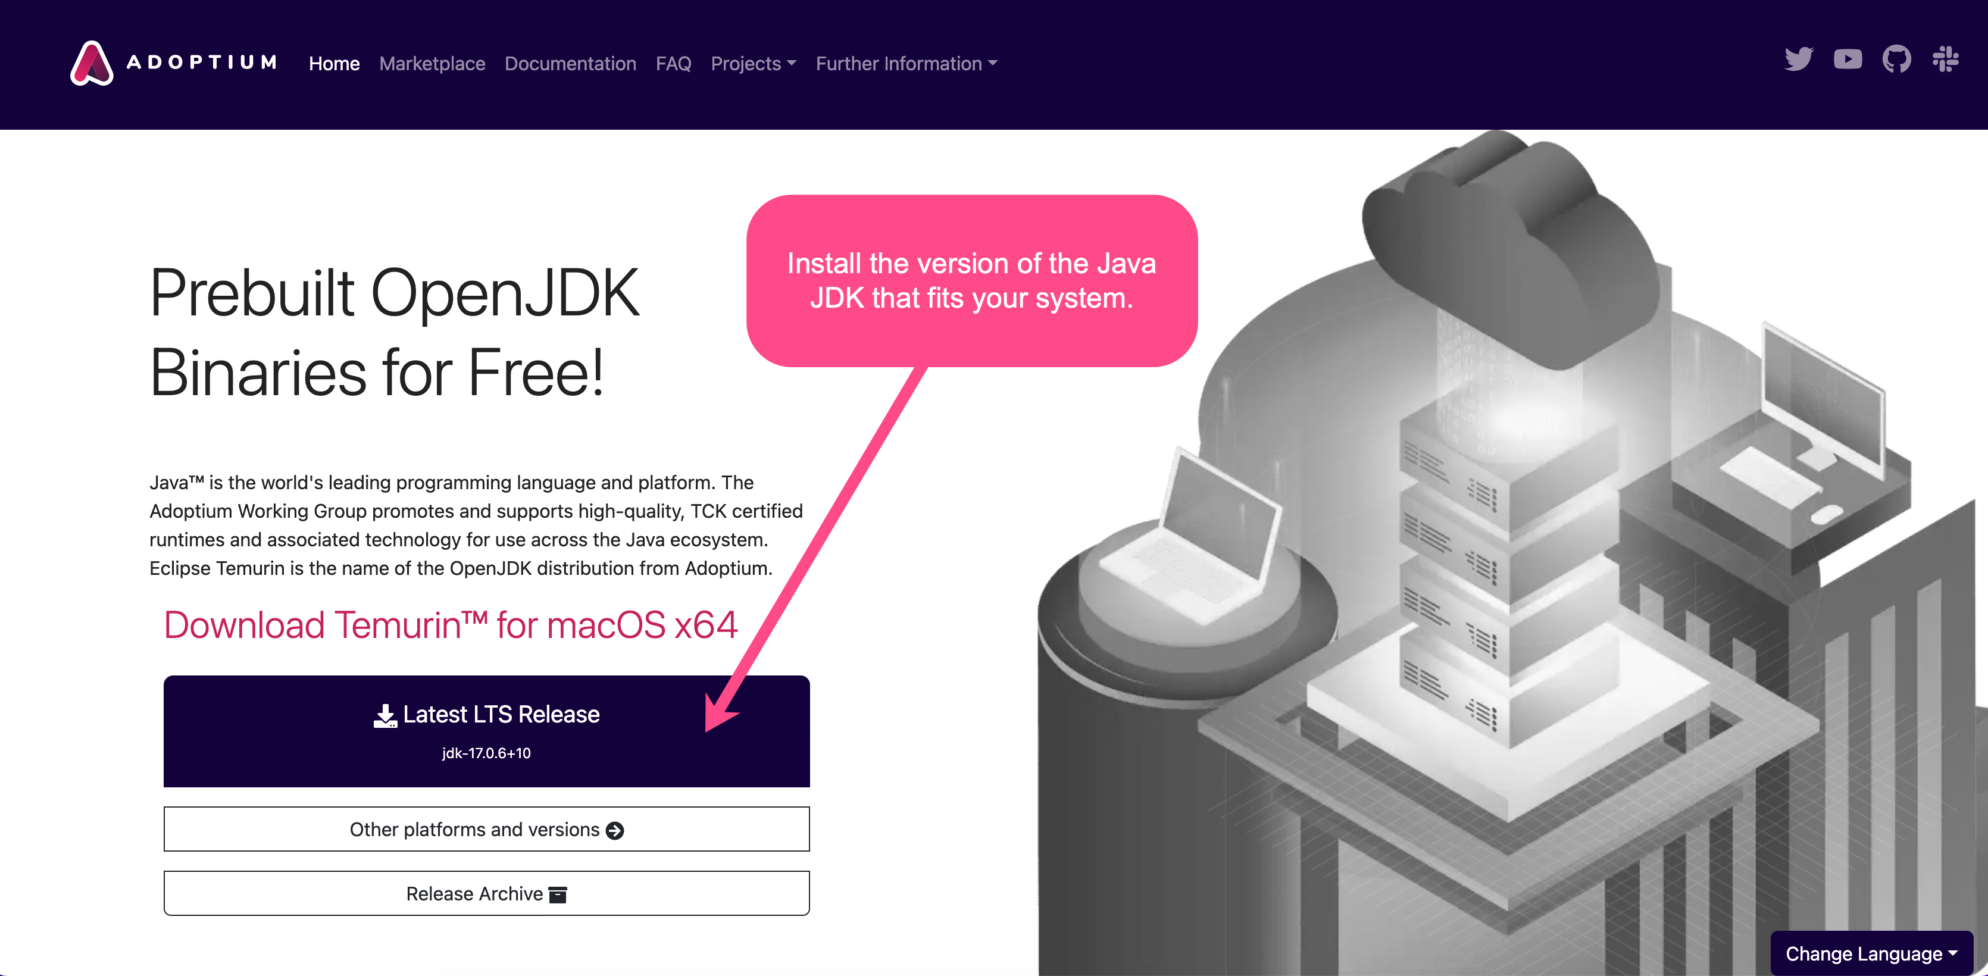Open the YouTube icon in header
Screen dimensions: 1988x976
pyautogui.click(x=1848, y=60)
